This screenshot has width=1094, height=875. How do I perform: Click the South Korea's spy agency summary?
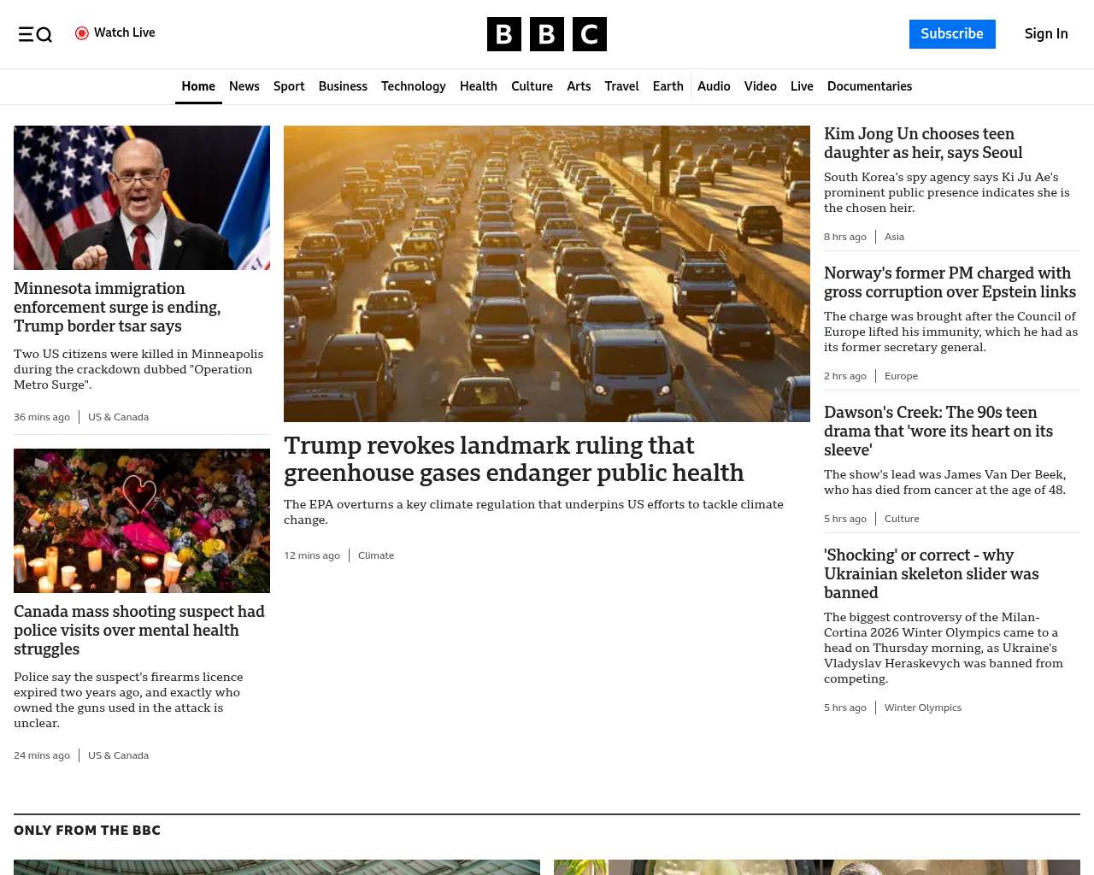947,192
